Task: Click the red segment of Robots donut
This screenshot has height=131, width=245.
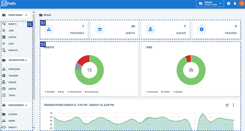Action: coord(84,60)
